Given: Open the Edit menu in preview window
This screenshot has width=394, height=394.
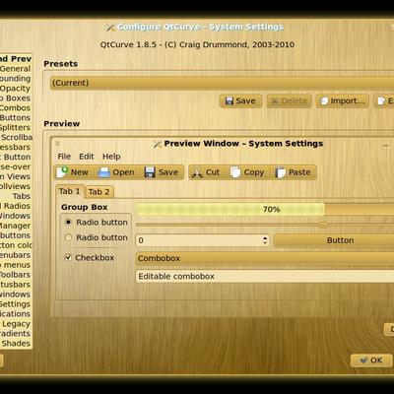Looking at the screenshot, I should coord(87,157).
